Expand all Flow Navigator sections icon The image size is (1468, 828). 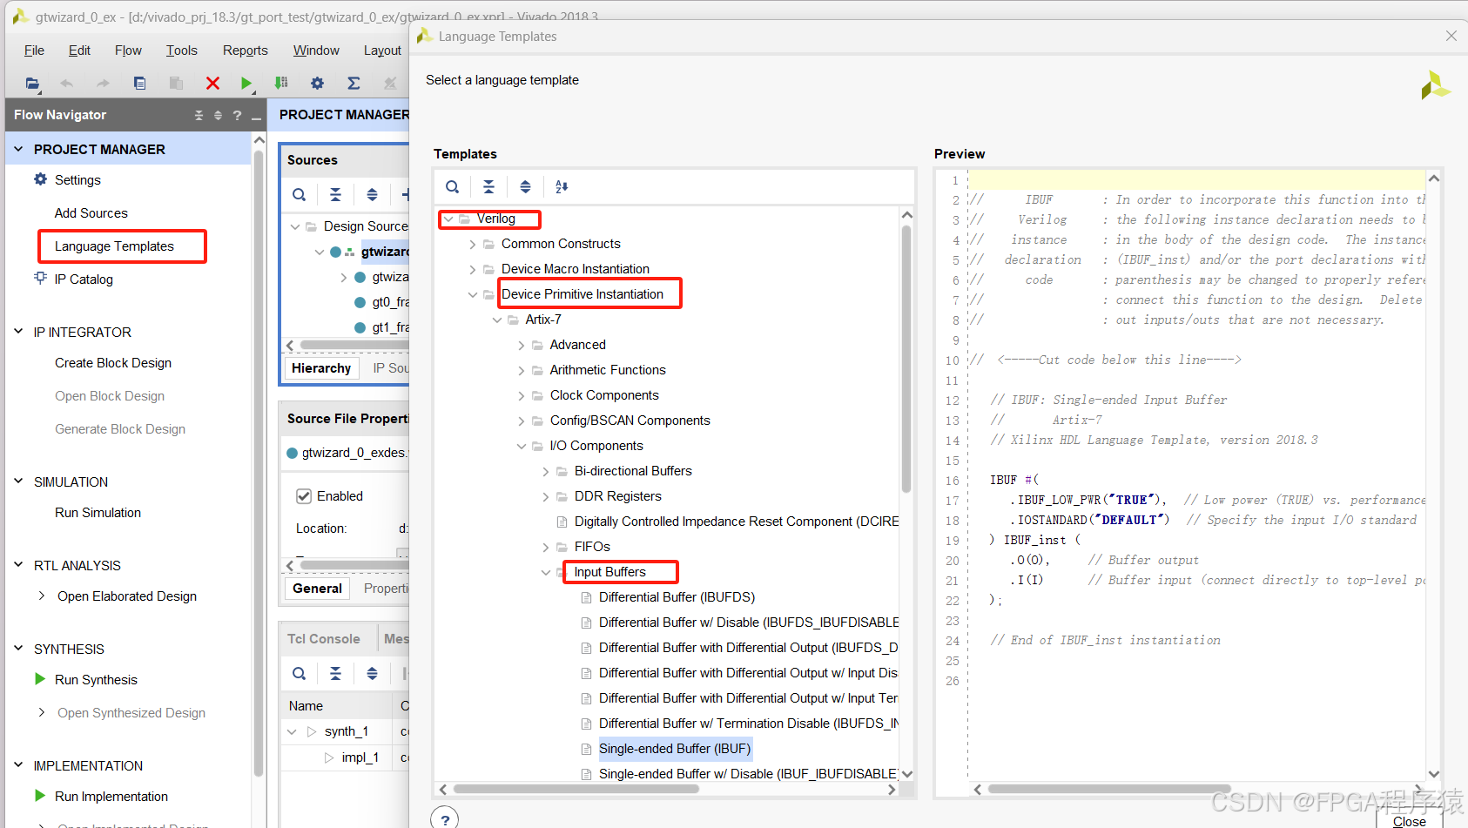click(x=218, y=115)
